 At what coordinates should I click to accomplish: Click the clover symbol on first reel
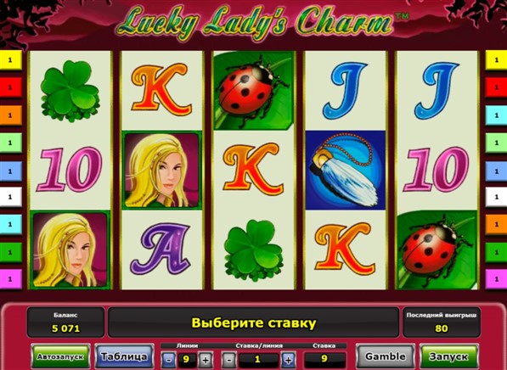(x=70, y=91)
